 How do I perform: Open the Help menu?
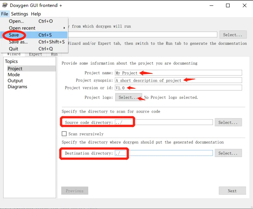36,14
